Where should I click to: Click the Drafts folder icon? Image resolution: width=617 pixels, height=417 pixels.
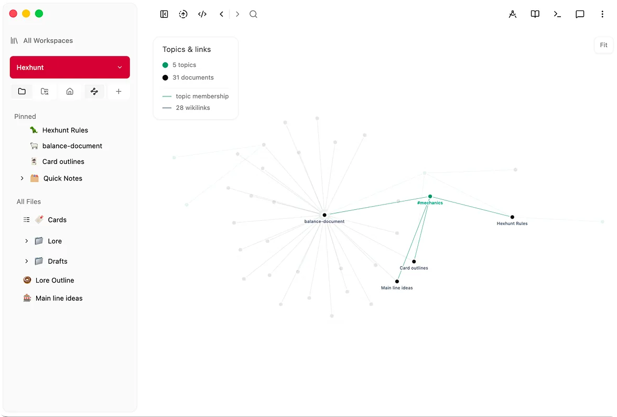[x=39, y=261]
